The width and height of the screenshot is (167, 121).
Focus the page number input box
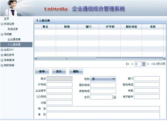(x=138, y=64)
